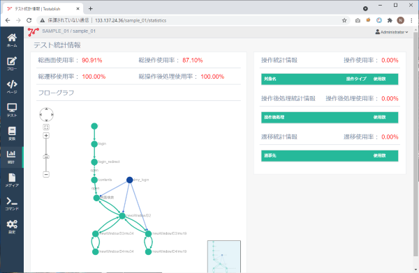Select the login_redirect node in graph
This screenshot has height=273, width=419.
[94, 162]
